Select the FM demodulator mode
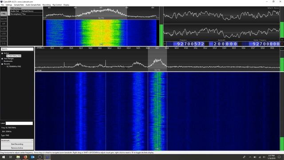284x160 pixels. click(4, 9)
